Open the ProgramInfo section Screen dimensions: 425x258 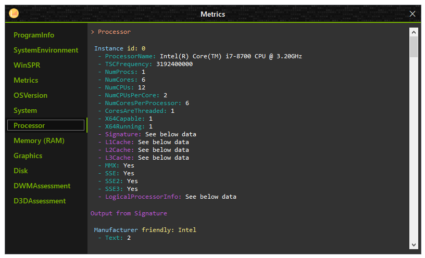(x=34, y=35)
